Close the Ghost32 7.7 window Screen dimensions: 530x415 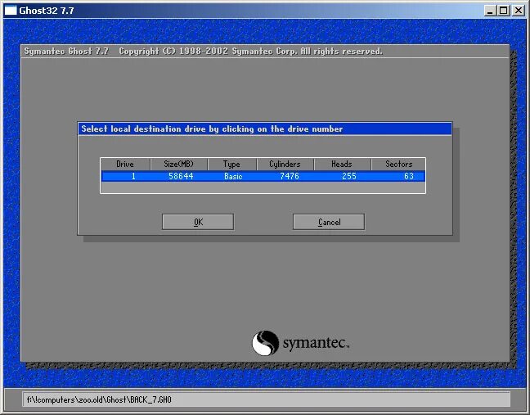click(519, 11)
